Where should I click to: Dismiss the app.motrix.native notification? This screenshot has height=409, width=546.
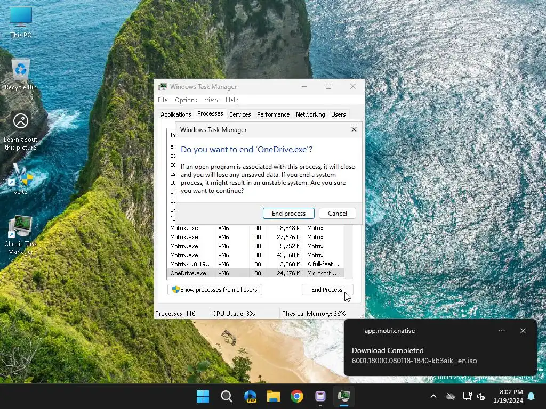pyautogui.click(x=523, y=331)
